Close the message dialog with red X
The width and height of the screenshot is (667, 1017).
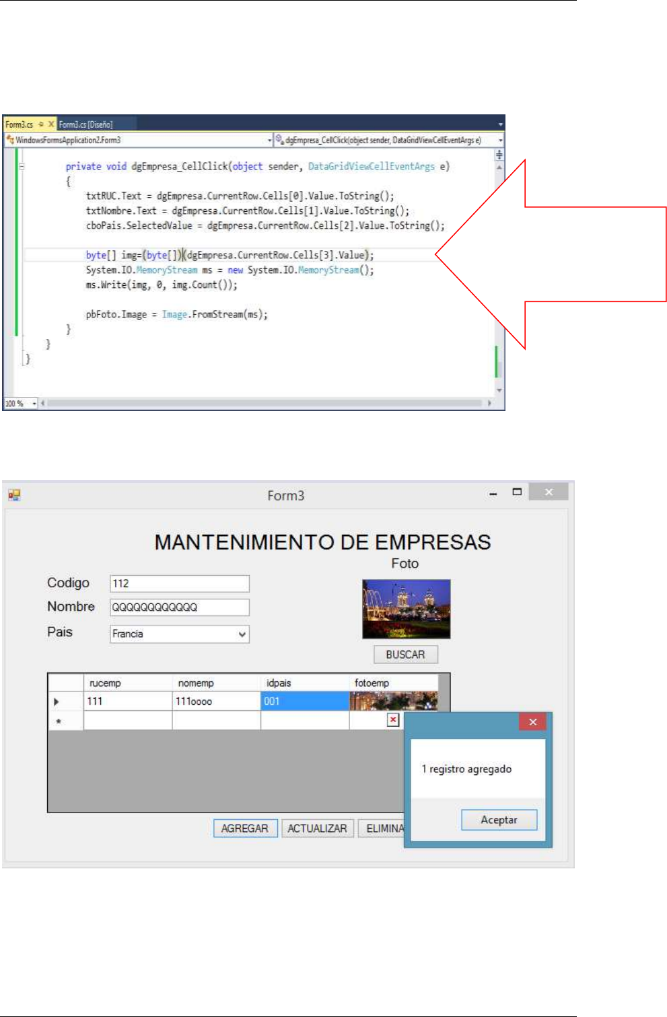tap(532, 722)
